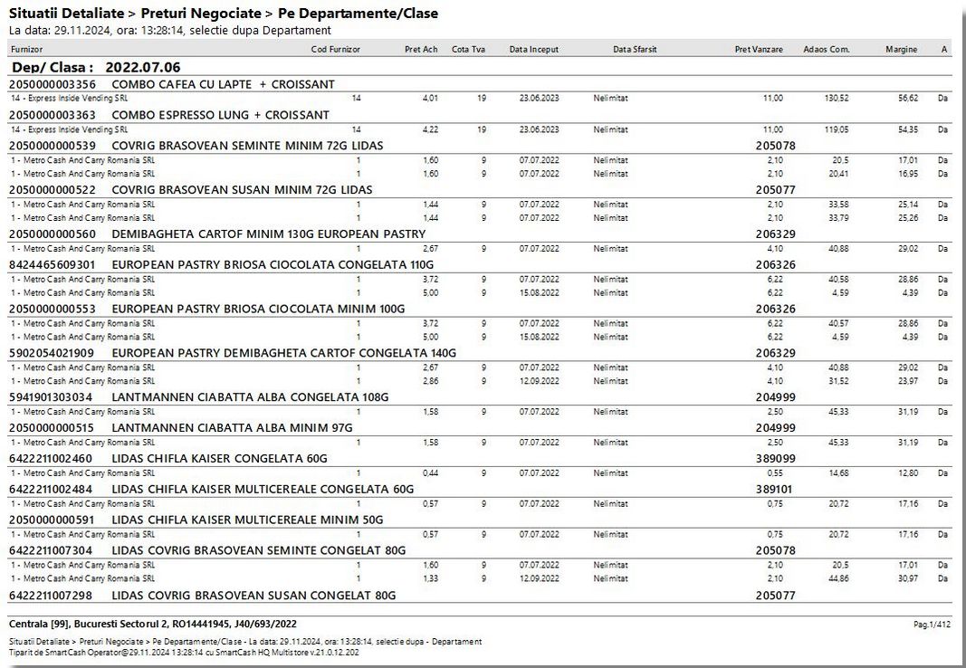Select COVRIG BRASOVEAN SEMINTE MINIM 72G LIDAS
966x668 pixels.
[247, 146]
